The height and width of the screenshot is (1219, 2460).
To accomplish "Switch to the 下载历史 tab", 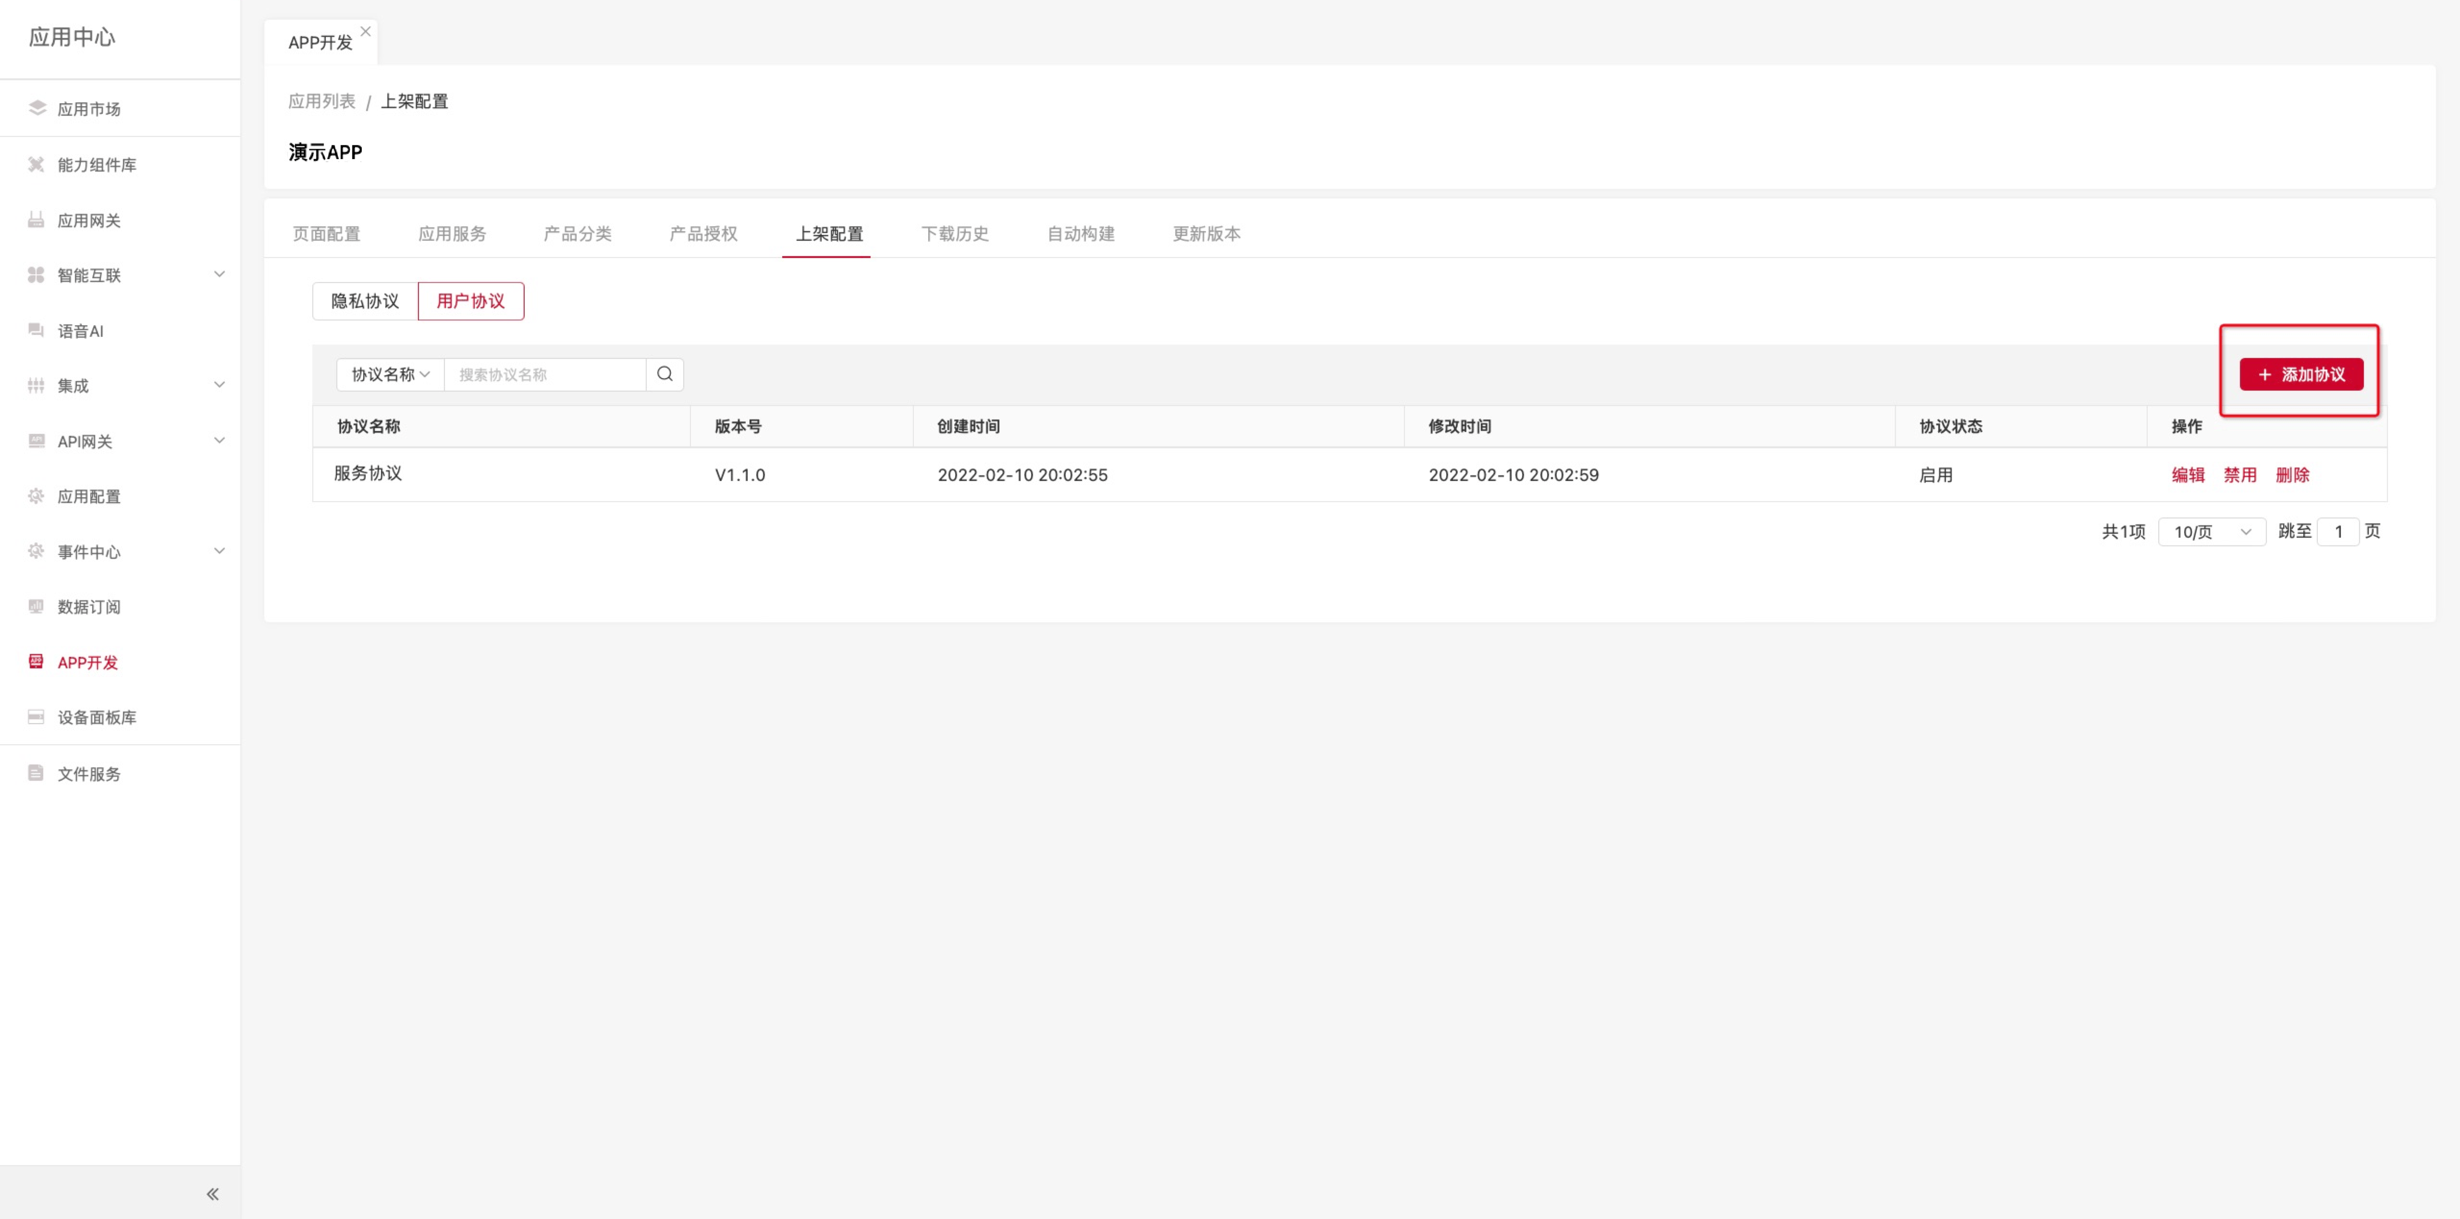I will pyautogui.click(x=954, y=233).
